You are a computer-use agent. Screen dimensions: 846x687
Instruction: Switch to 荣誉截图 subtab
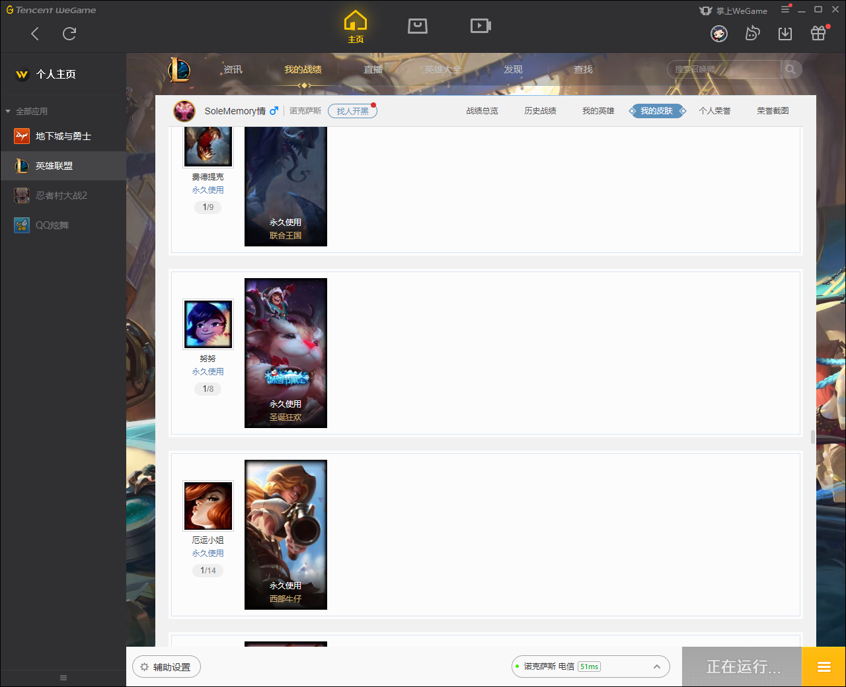(773, 111)
